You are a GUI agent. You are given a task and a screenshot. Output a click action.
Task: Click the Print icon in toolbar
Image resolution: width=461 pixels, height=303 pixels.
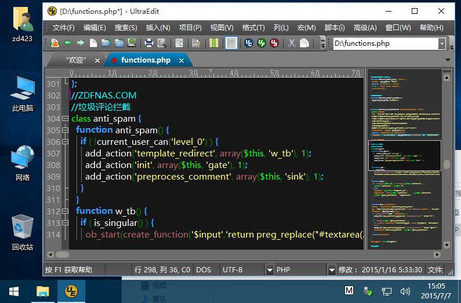(x=148, y=43)
